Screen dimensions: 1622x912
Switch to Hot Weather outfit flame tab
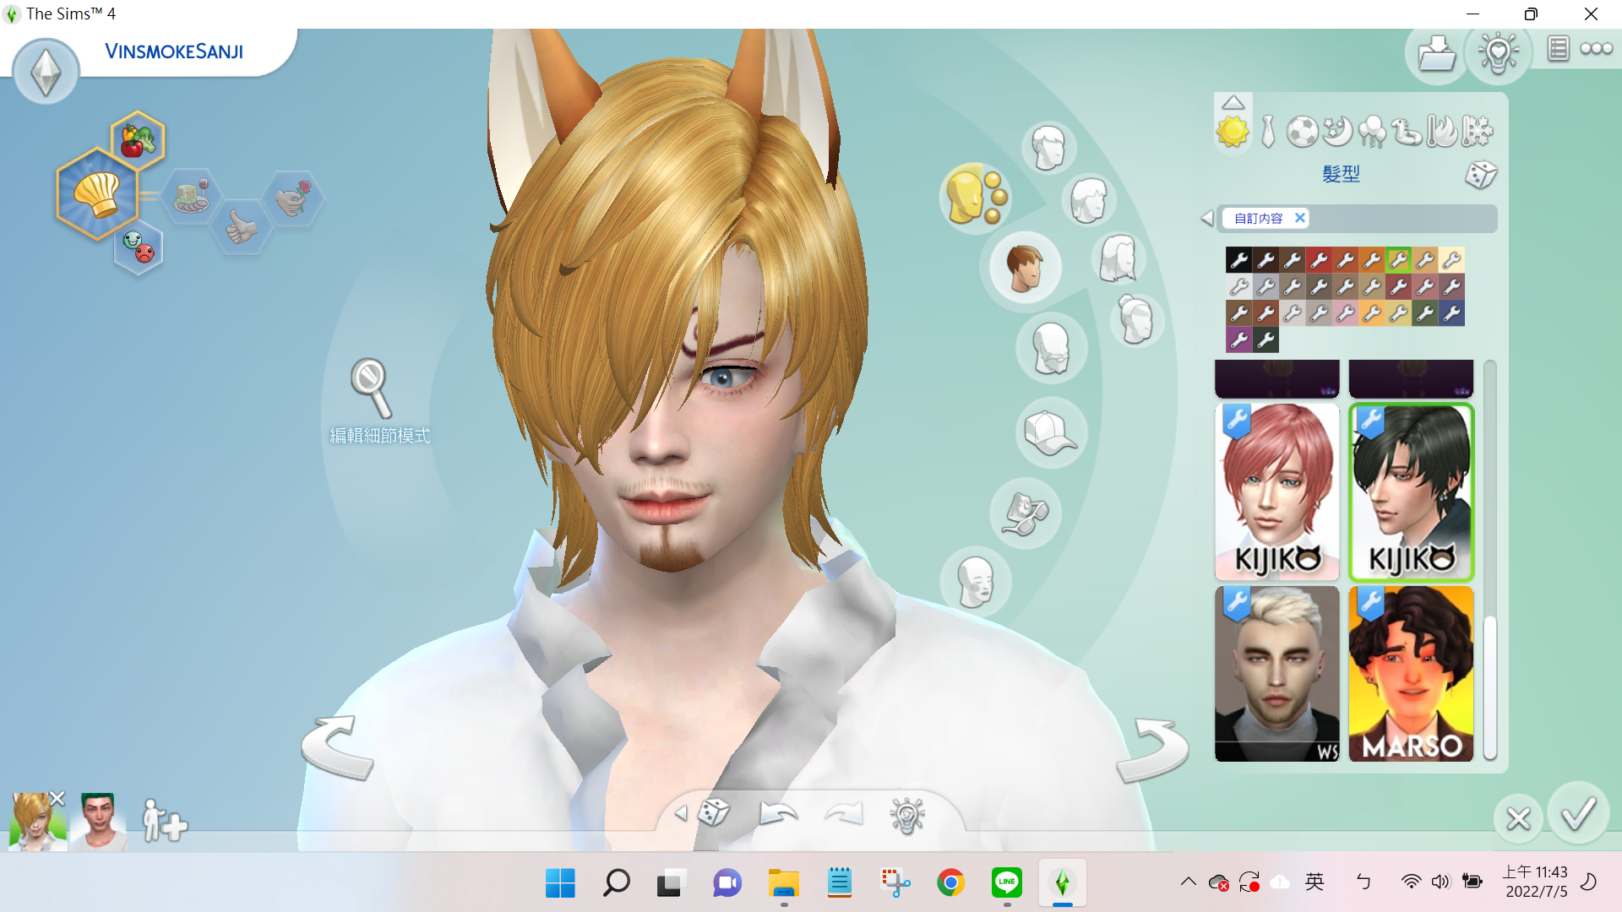pyautogui.click(x=1442, y=132)
